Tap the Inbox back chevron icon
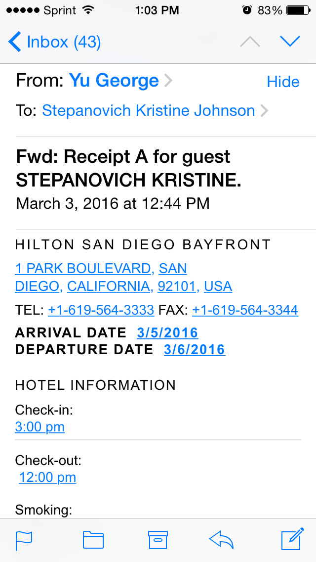 [15, 42]
